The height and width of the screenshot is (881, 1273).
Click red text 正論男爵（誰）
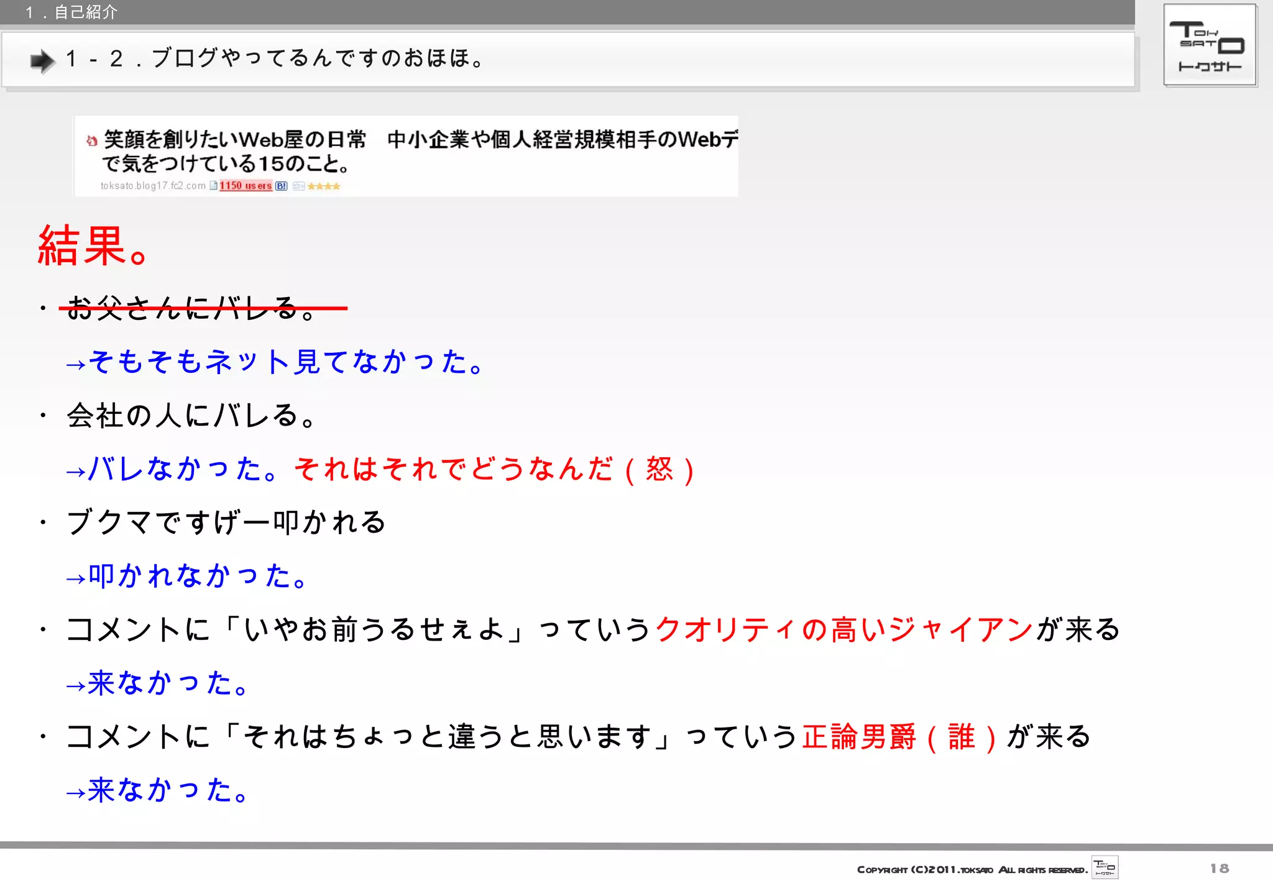[901, 737]
